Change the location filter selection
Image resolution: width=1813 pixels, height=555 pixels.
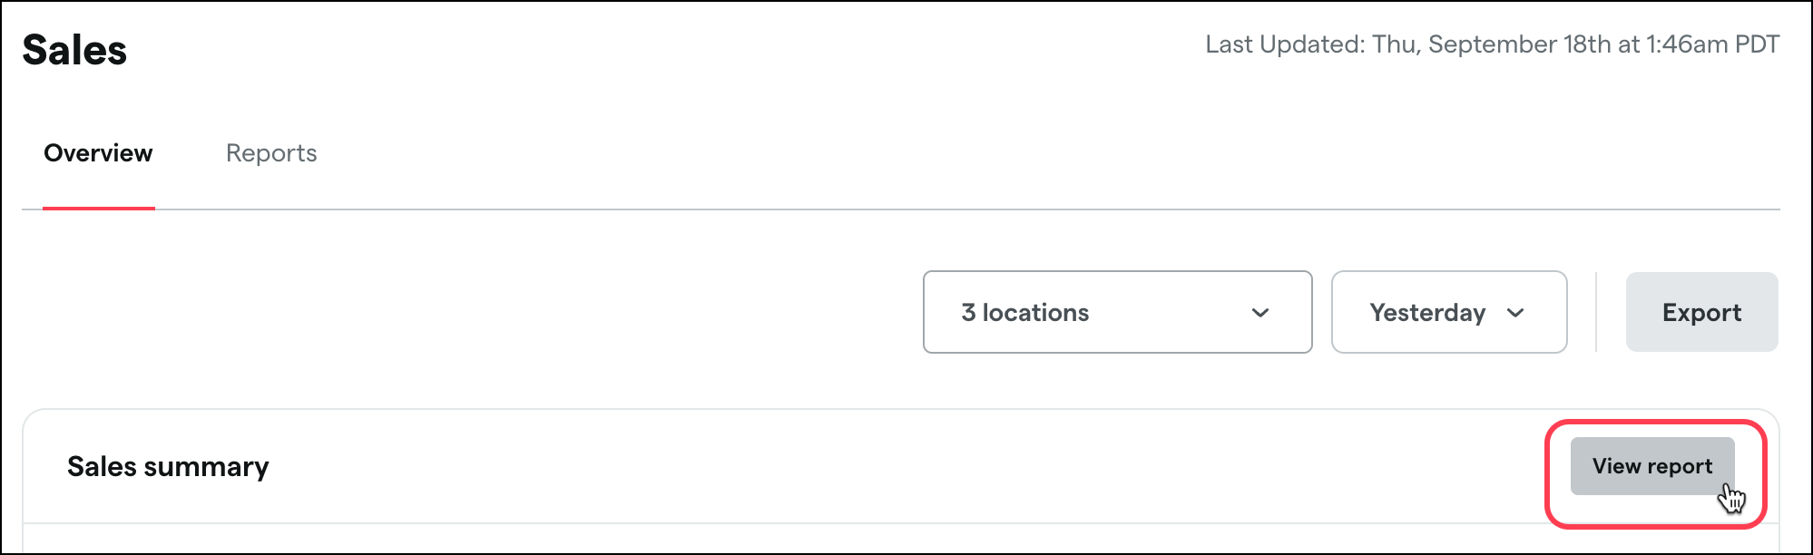coord(1117,312)
